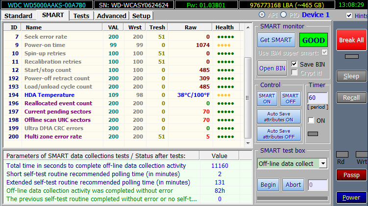Image resolution: width=368 pixels, height=206 pixels.
Task: Click the red Passp button
Action: [x=351, y=175]
